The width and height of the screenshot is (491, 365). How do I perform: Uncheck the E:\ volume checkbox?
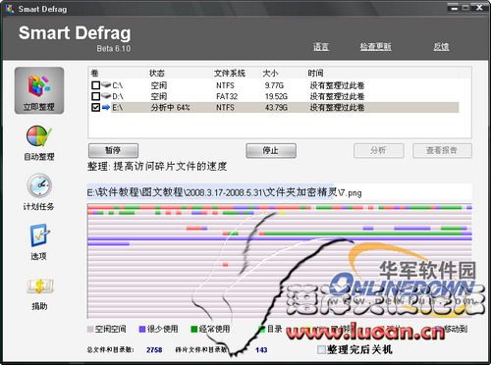click(x=95, y=107)
